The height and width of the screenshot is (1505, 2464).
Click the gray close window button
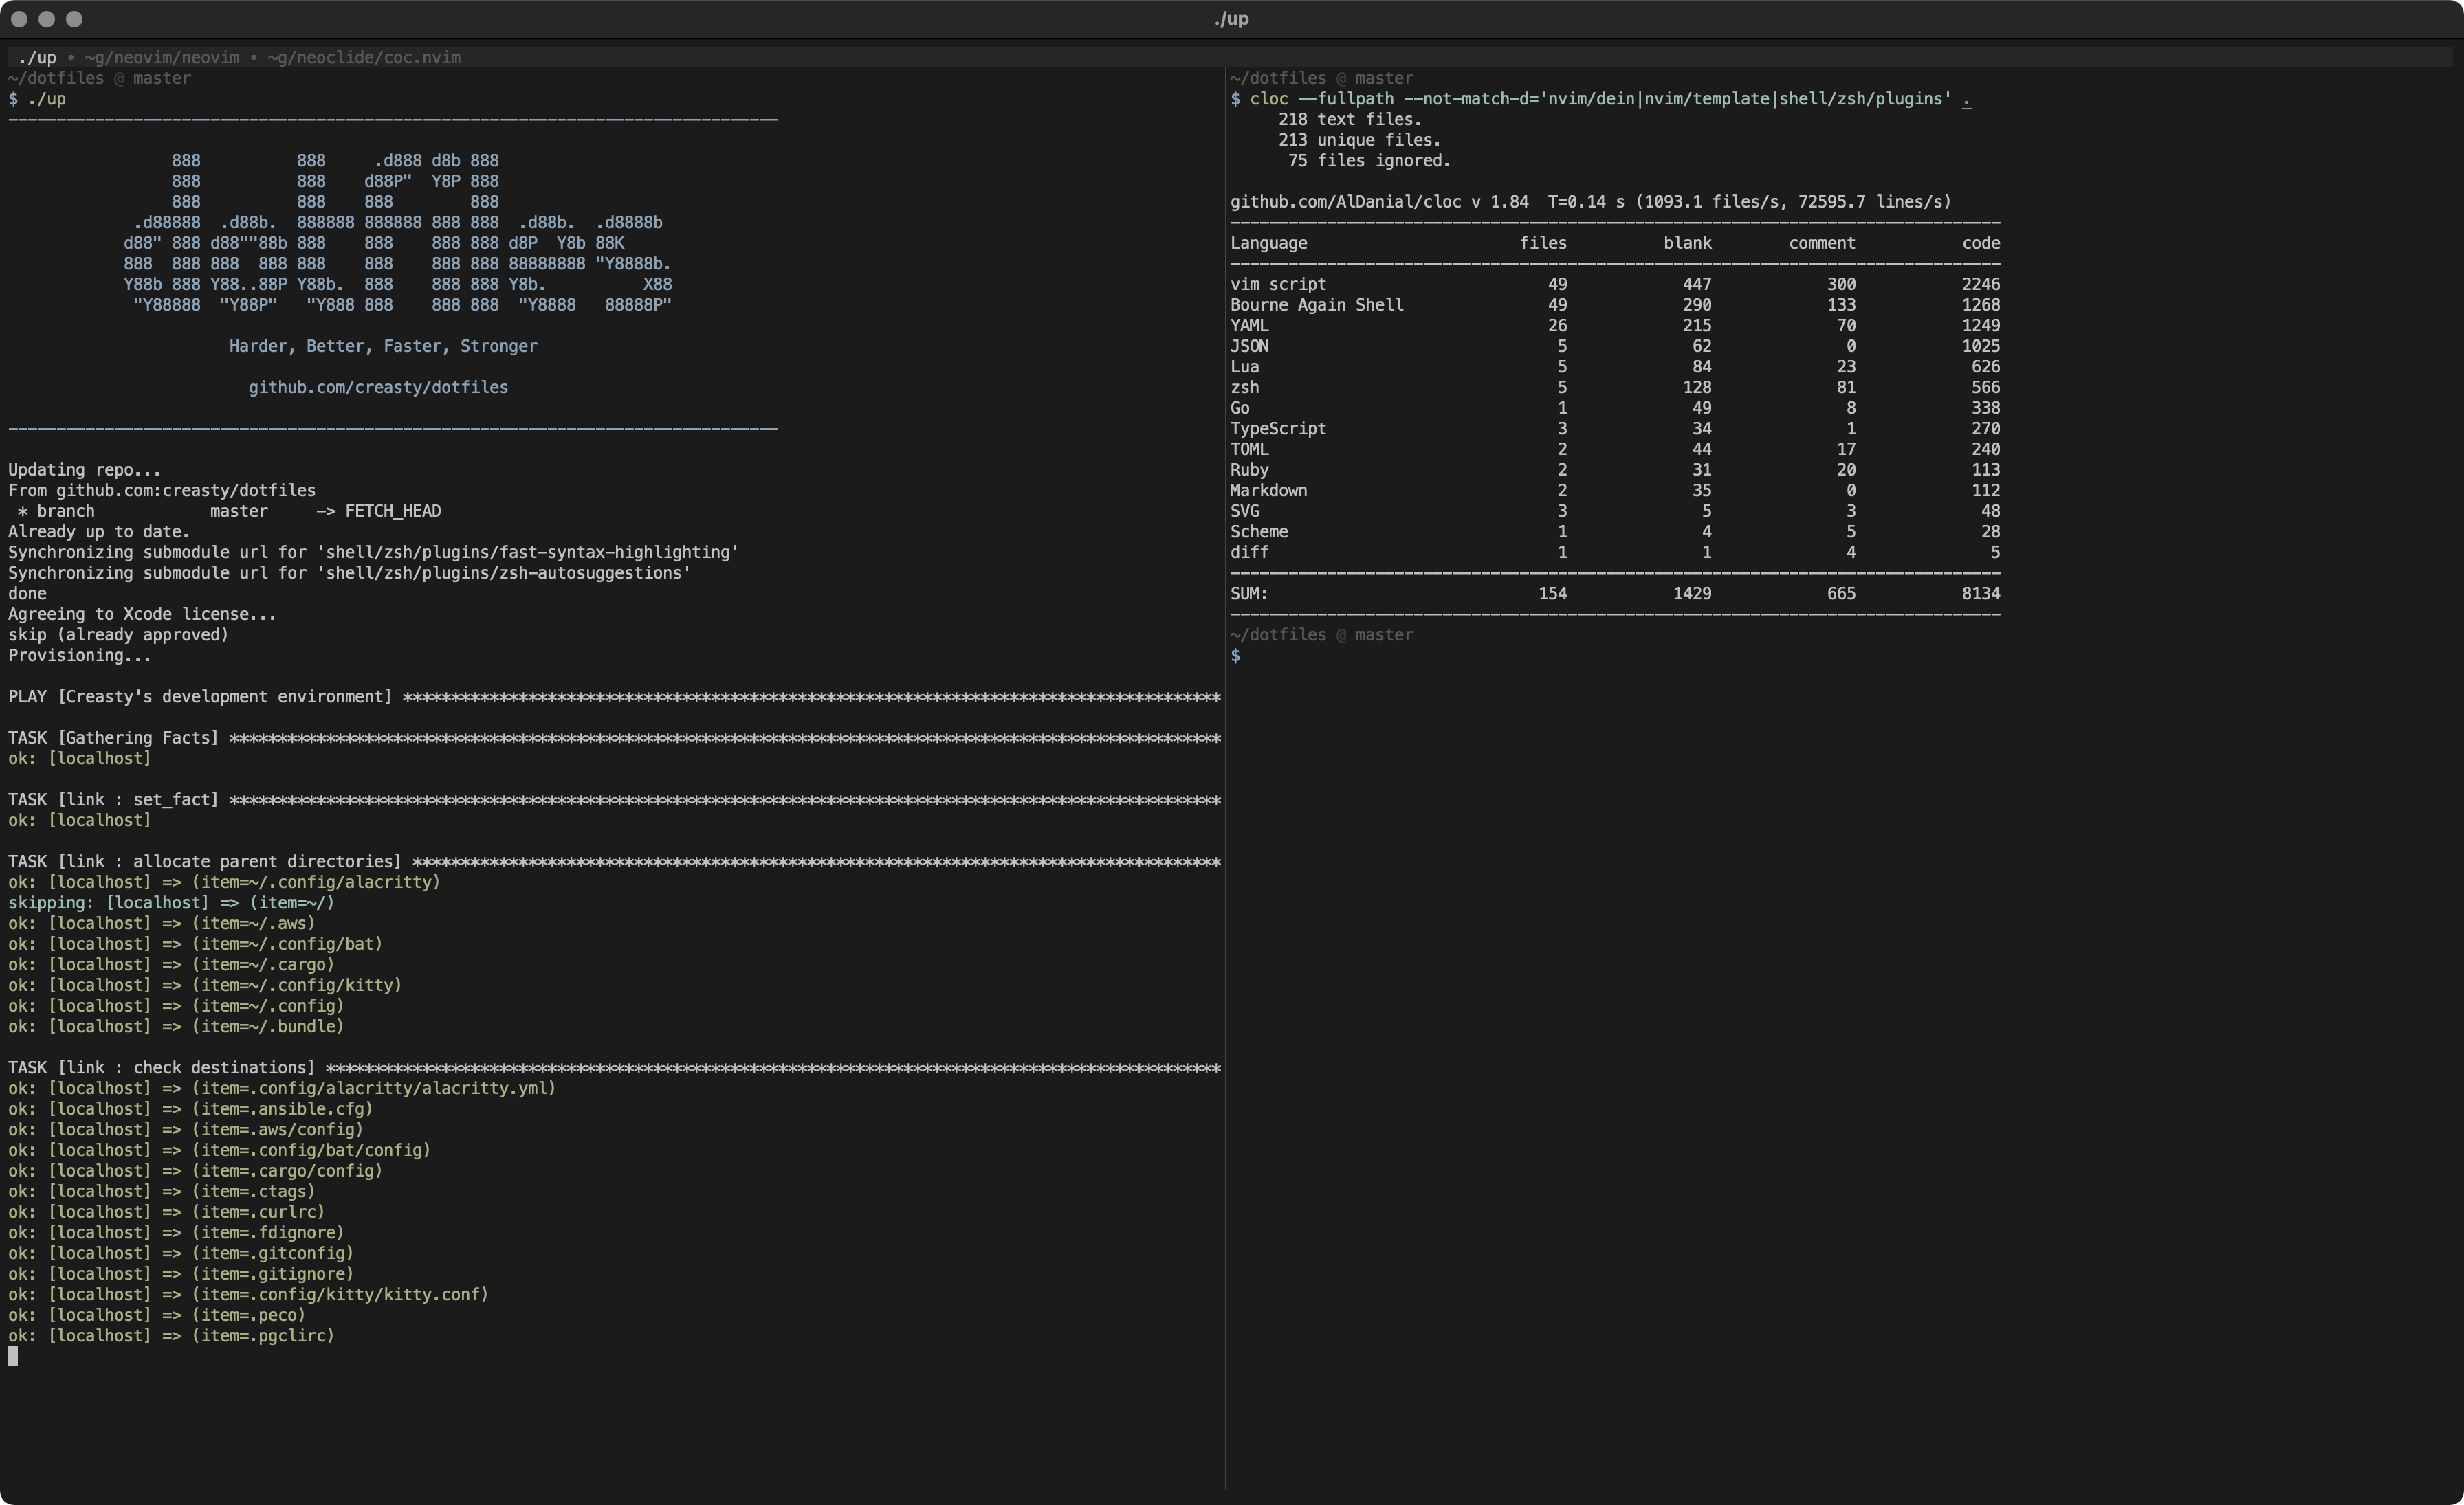[x=19, y=19]
